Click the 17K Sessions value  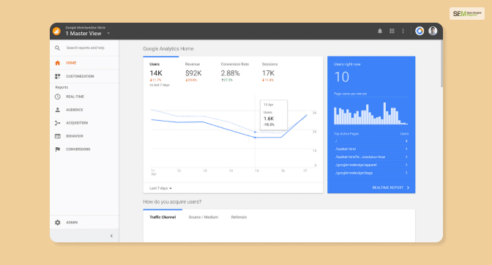point(268,73)
